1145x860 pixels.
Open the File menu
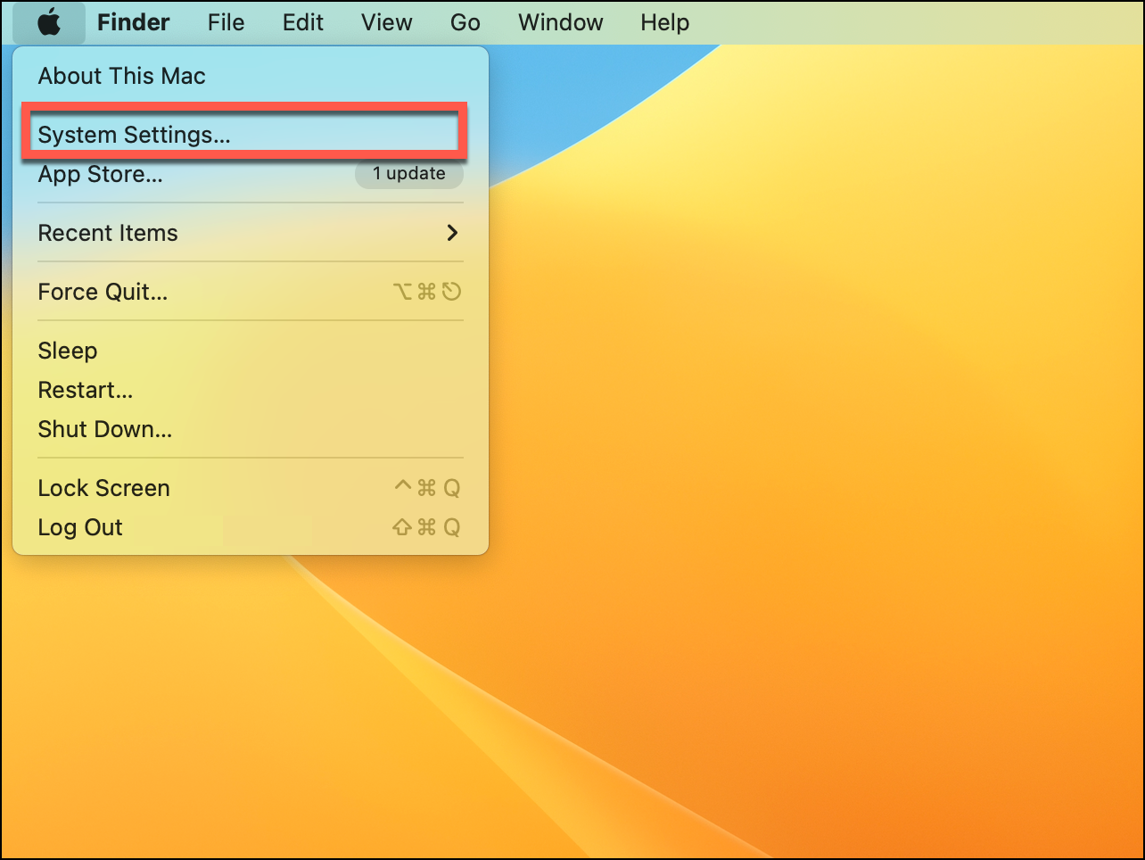tap(226, 22)
